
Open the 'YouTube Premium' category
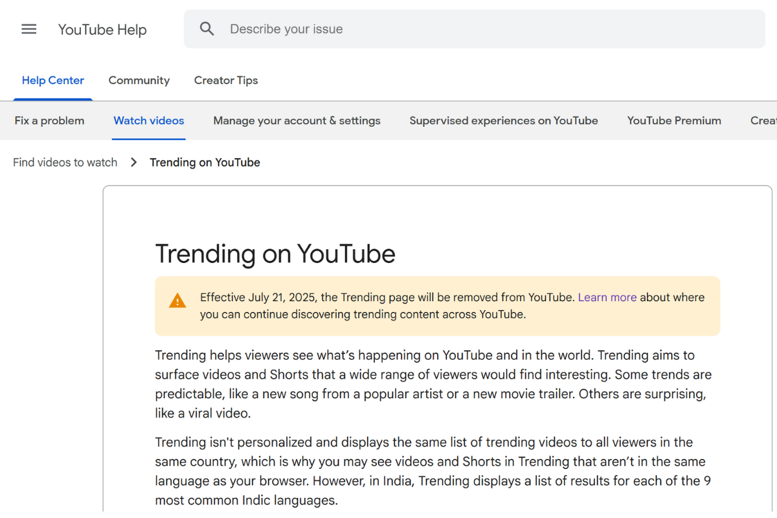click(674, 120)
